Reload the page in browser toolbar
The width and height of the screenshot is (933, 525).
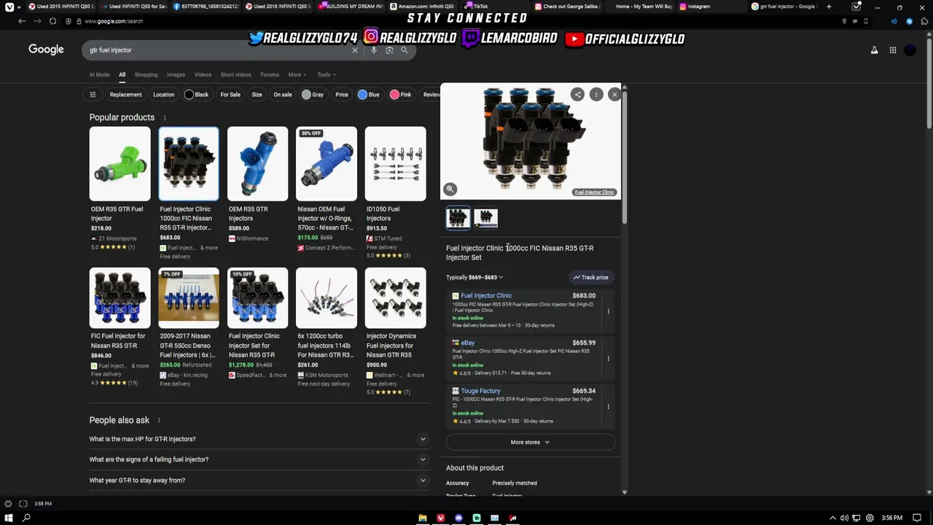click(52, 21)
